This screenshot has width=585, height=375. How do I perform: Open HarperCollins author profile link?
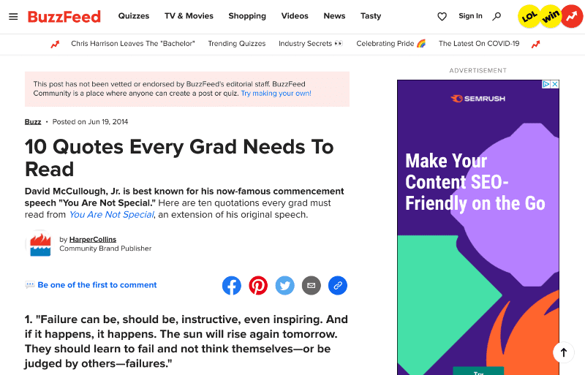coord(93,239)
